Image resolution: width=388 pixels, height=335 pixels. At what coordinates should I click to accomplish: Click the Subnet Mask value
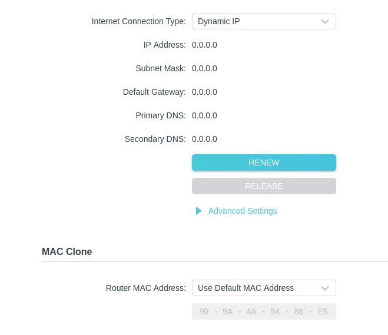click(x=204, y=68)
